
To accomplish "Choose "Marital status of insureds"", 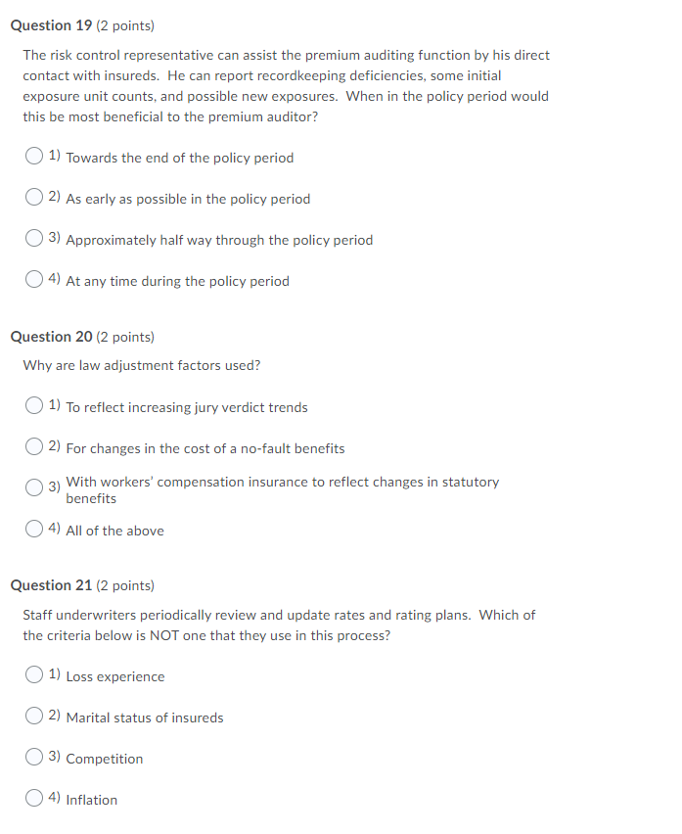I will 32,716.
